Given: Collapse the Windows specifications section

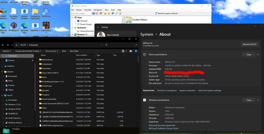Looking at the screenshot, I should 258,100.
